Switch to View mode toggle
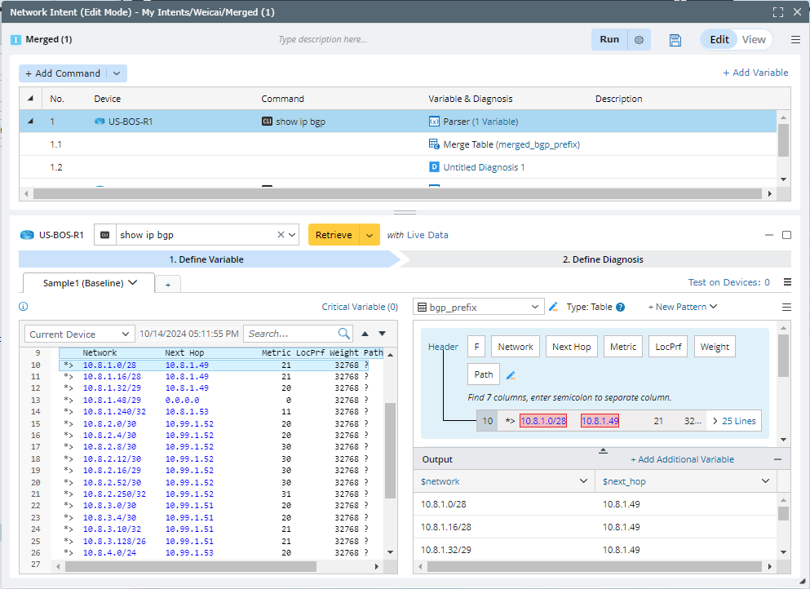 pyautogui.click(x=754, y=40)
